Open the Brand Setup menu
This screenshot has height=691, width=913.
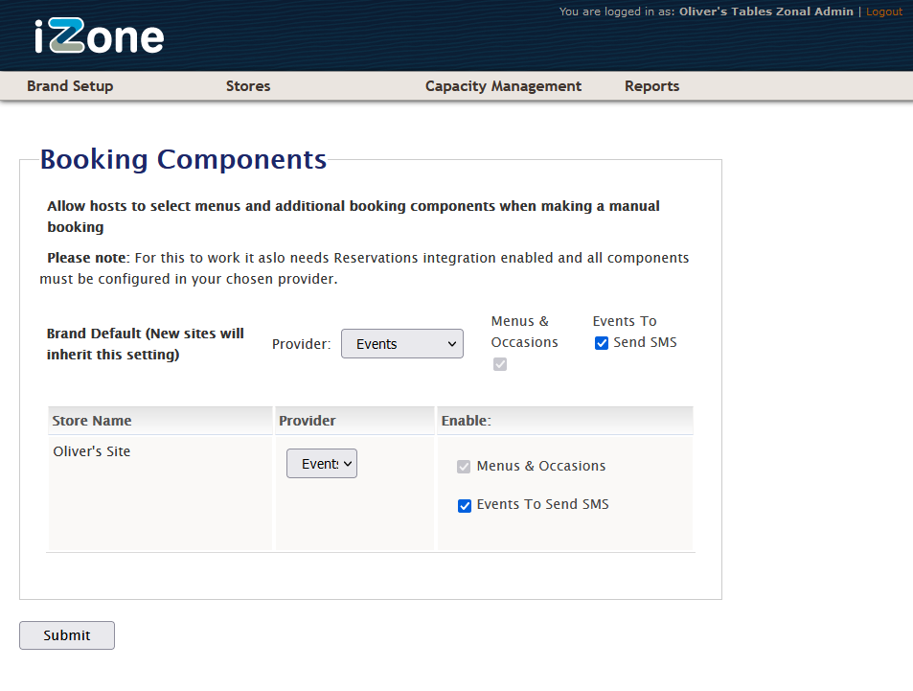[x=70, y=86]
